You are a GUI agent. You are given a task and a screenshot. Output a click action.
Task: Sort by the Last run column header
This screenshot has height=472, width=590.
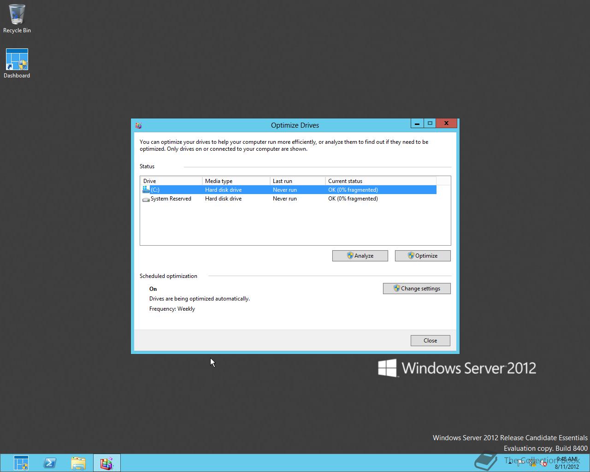pyautogui.click(x=297, y=181)
